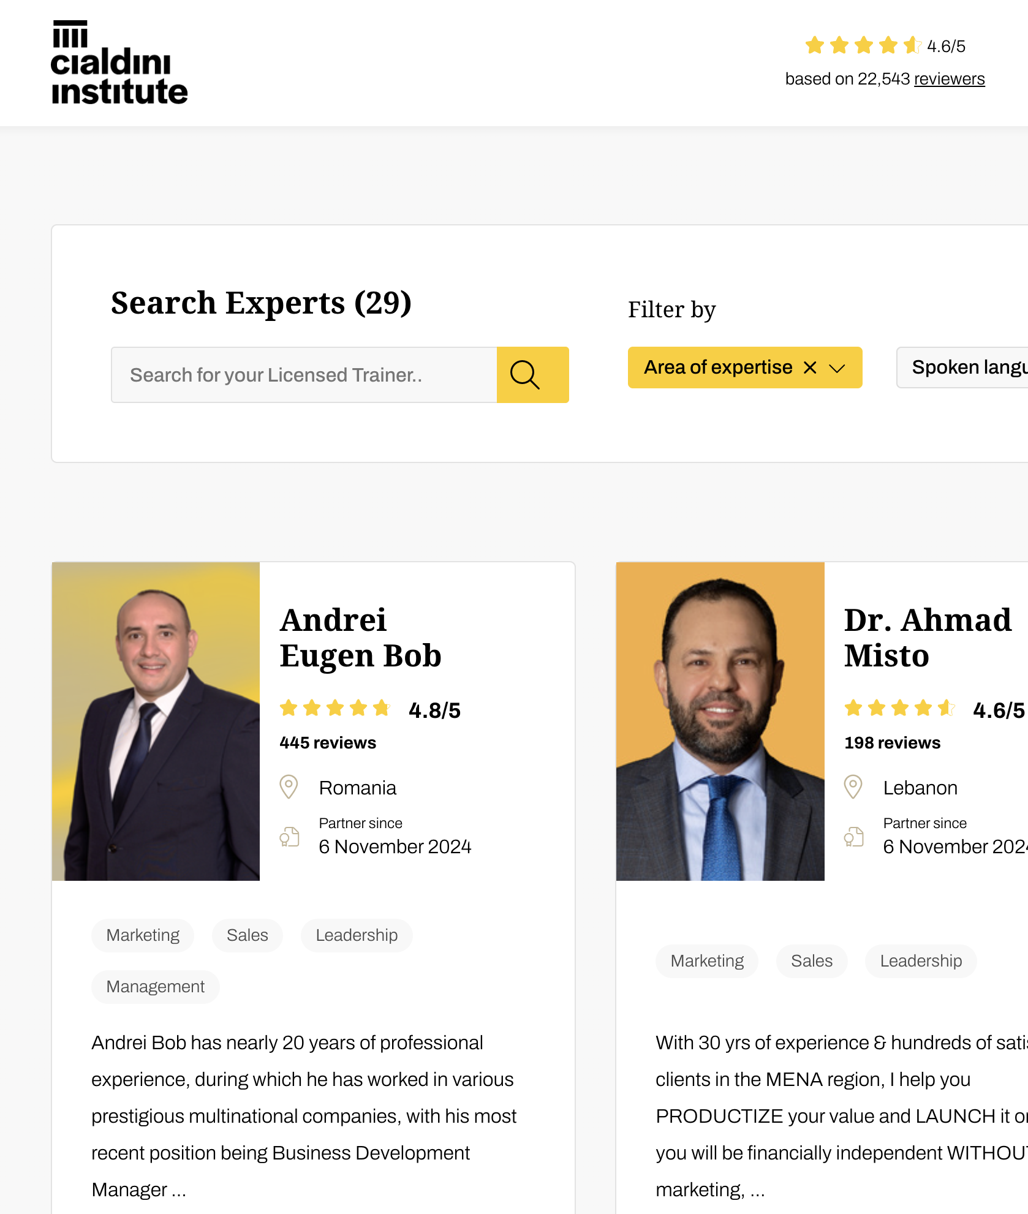The width and height of the screenshot is (1028, 1214).
Task: Open the Spoken language filter
Action: [x=967, y=367]
